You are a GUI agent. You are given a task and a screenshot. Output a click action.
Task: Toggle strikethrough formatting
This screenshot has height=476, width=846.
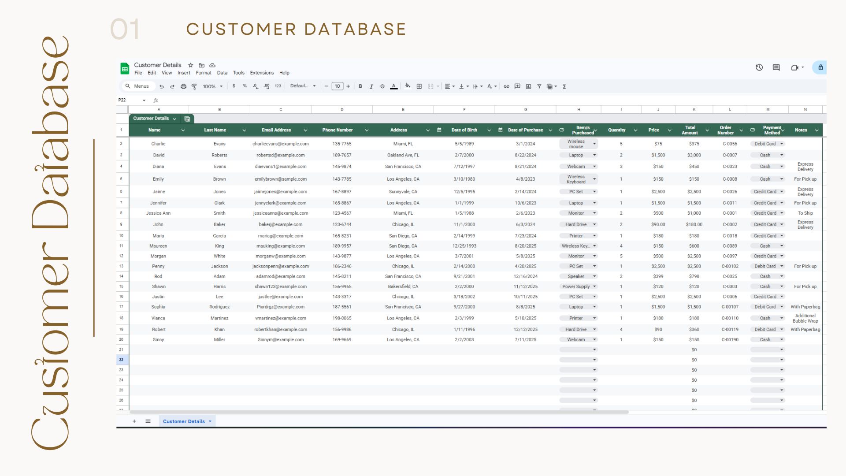[x=382, y=86]
